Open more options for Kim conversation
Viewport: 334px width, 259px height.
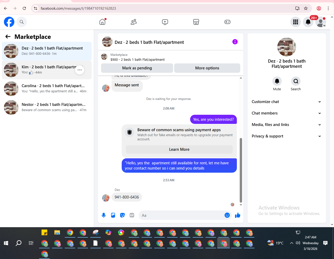click(x=80, y=70)
